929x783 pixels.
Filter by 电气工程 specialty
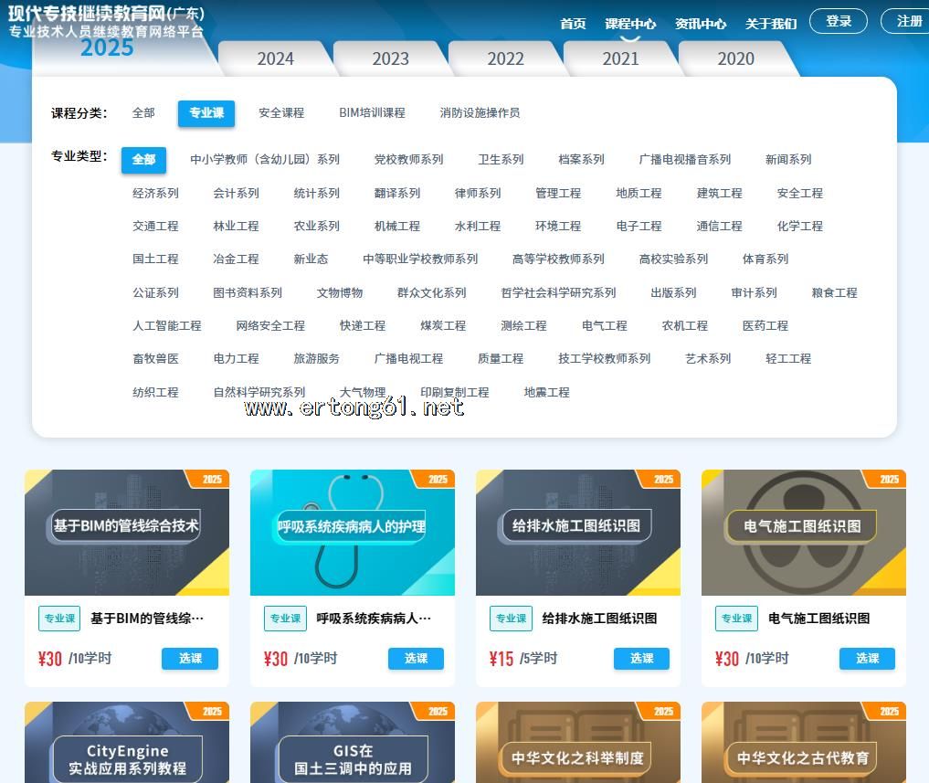pos(604,325)
